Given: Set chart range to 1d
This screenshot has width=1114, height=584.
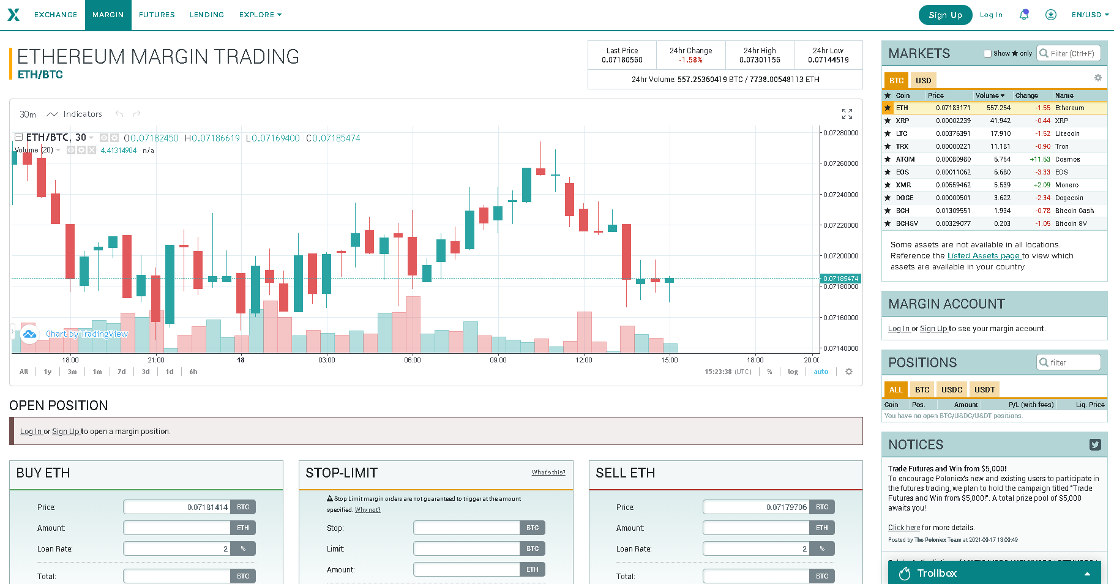Looking at the screenshot, I should (170, 372).
